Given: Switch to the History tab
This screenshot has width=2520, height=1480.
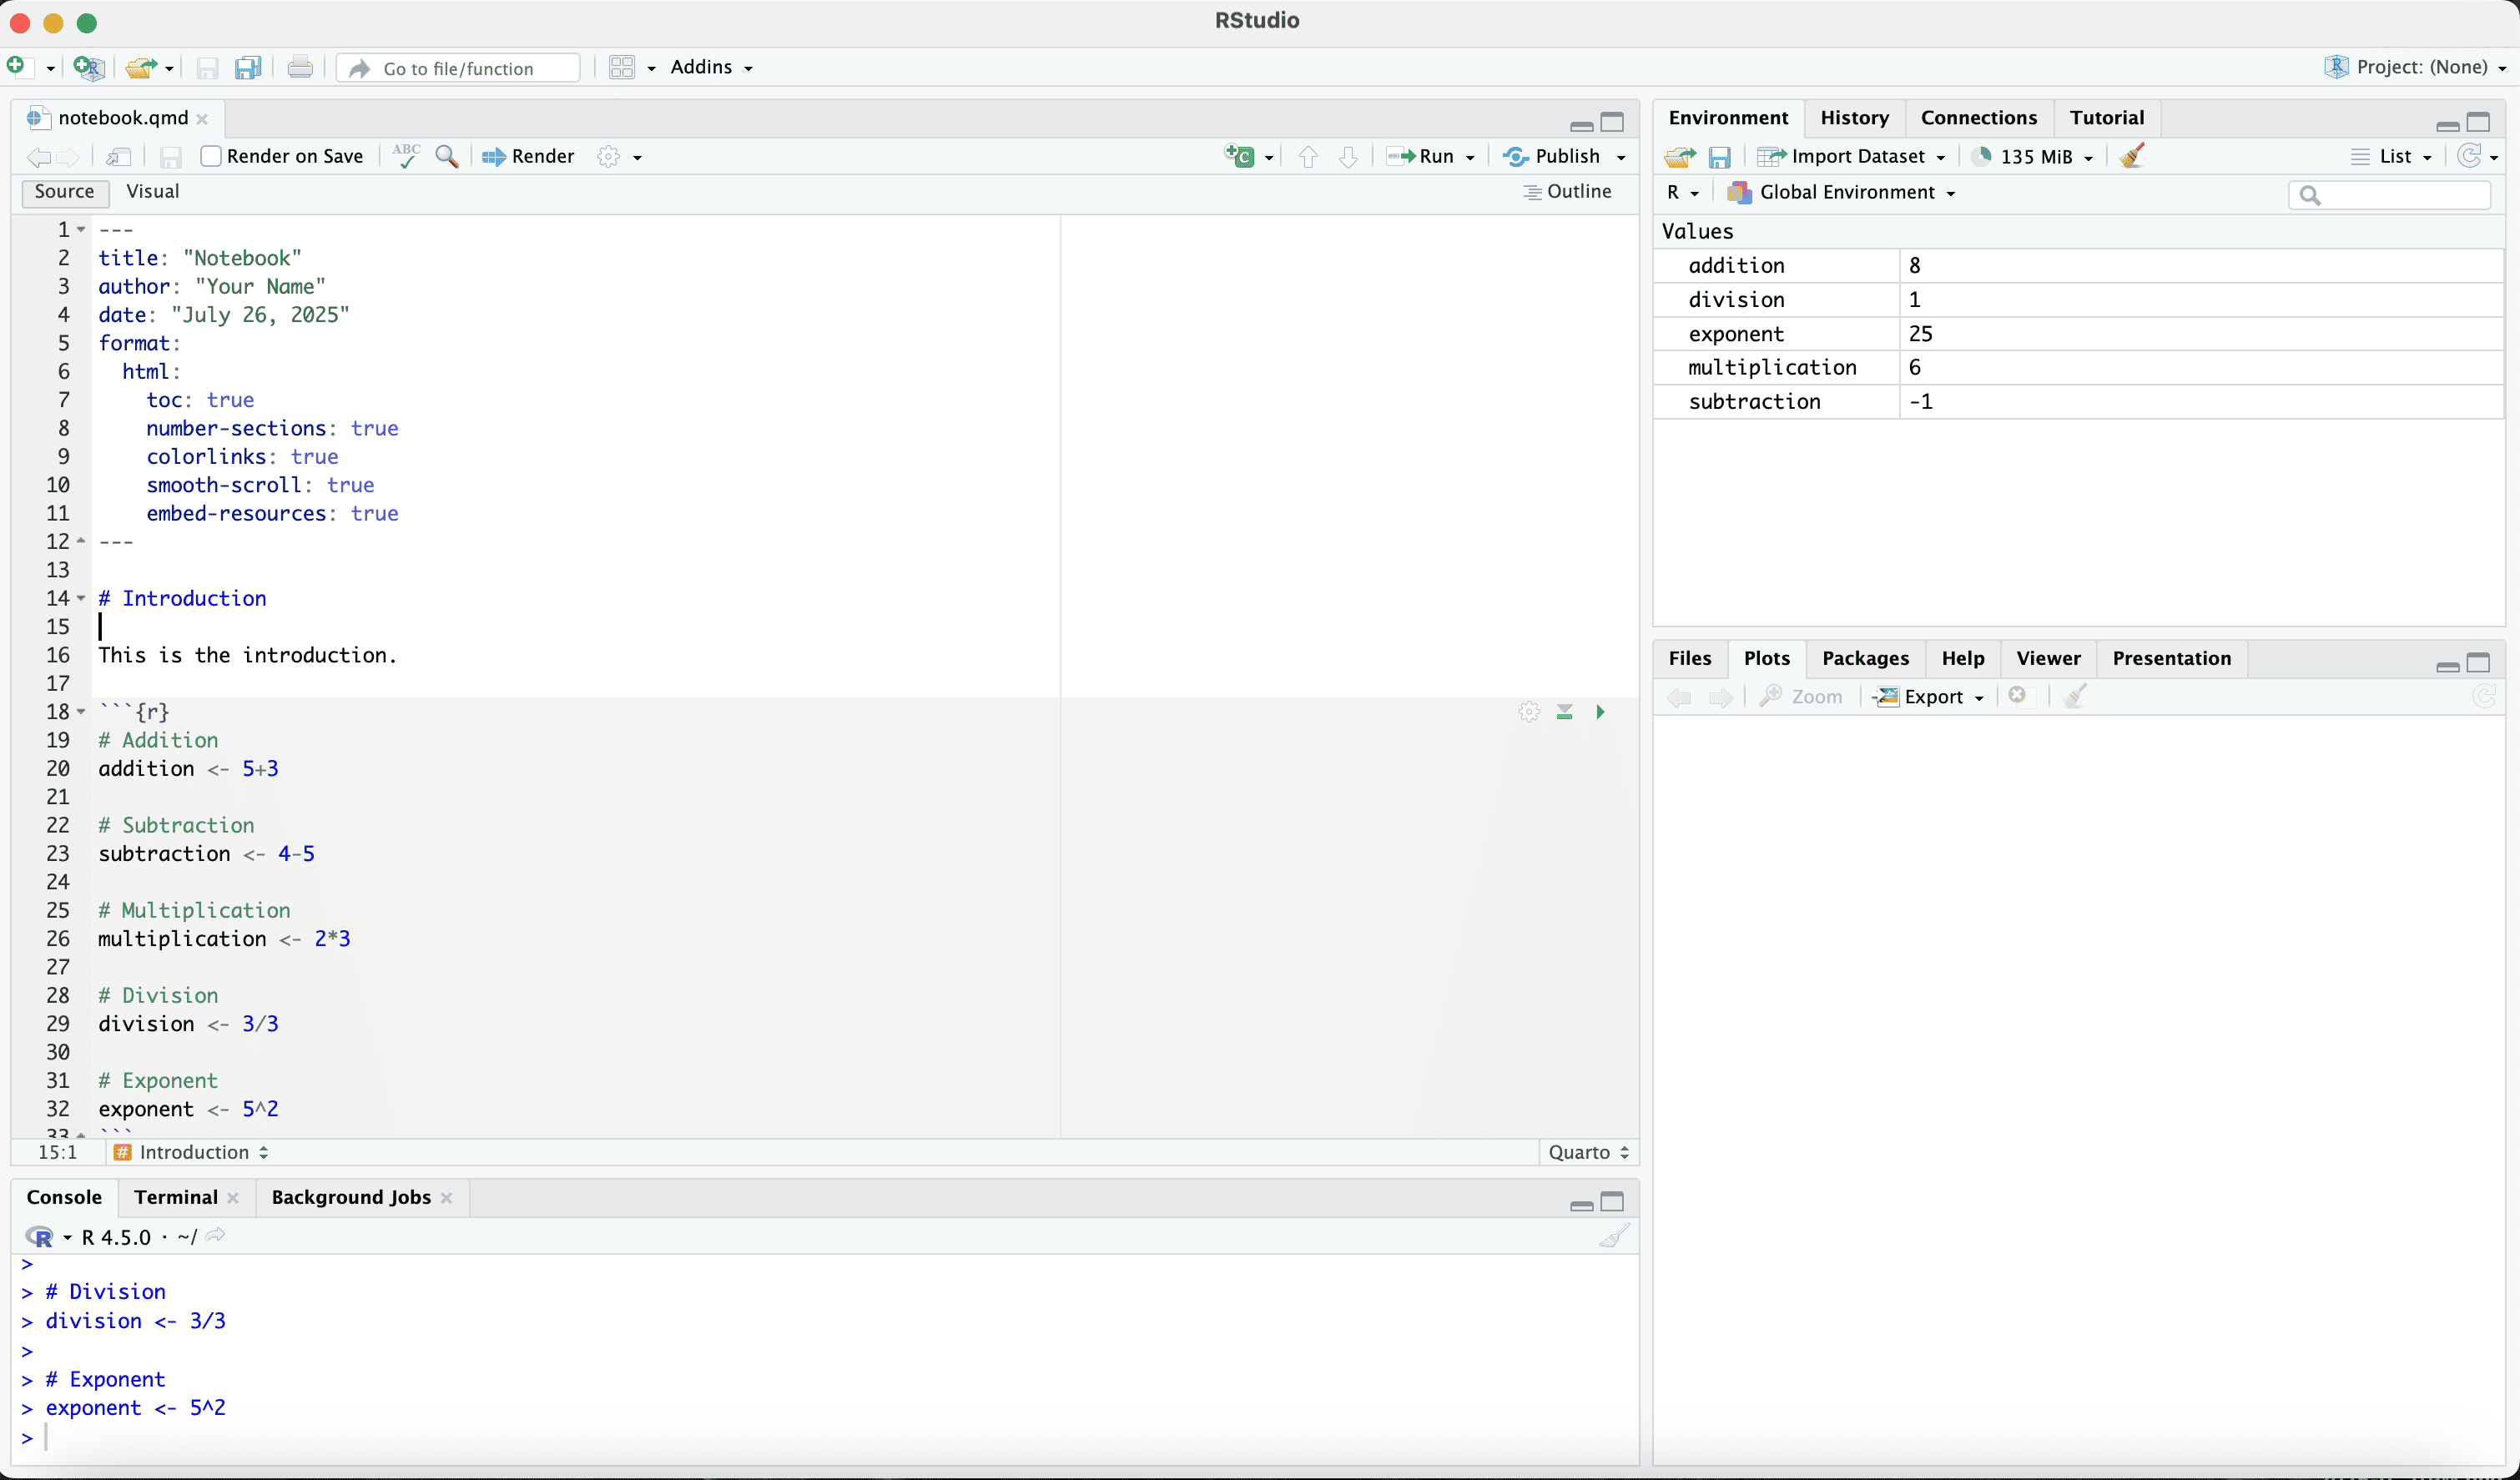Looking at the screenshot, I should (x=1854, y=117).
